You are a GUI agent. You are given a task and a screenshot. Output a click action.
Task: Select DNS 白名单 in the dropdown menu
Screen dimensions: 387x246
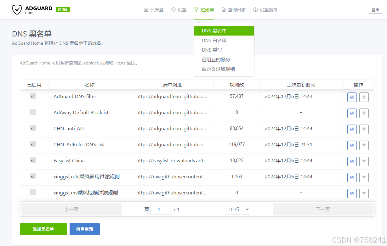[224, 40]
